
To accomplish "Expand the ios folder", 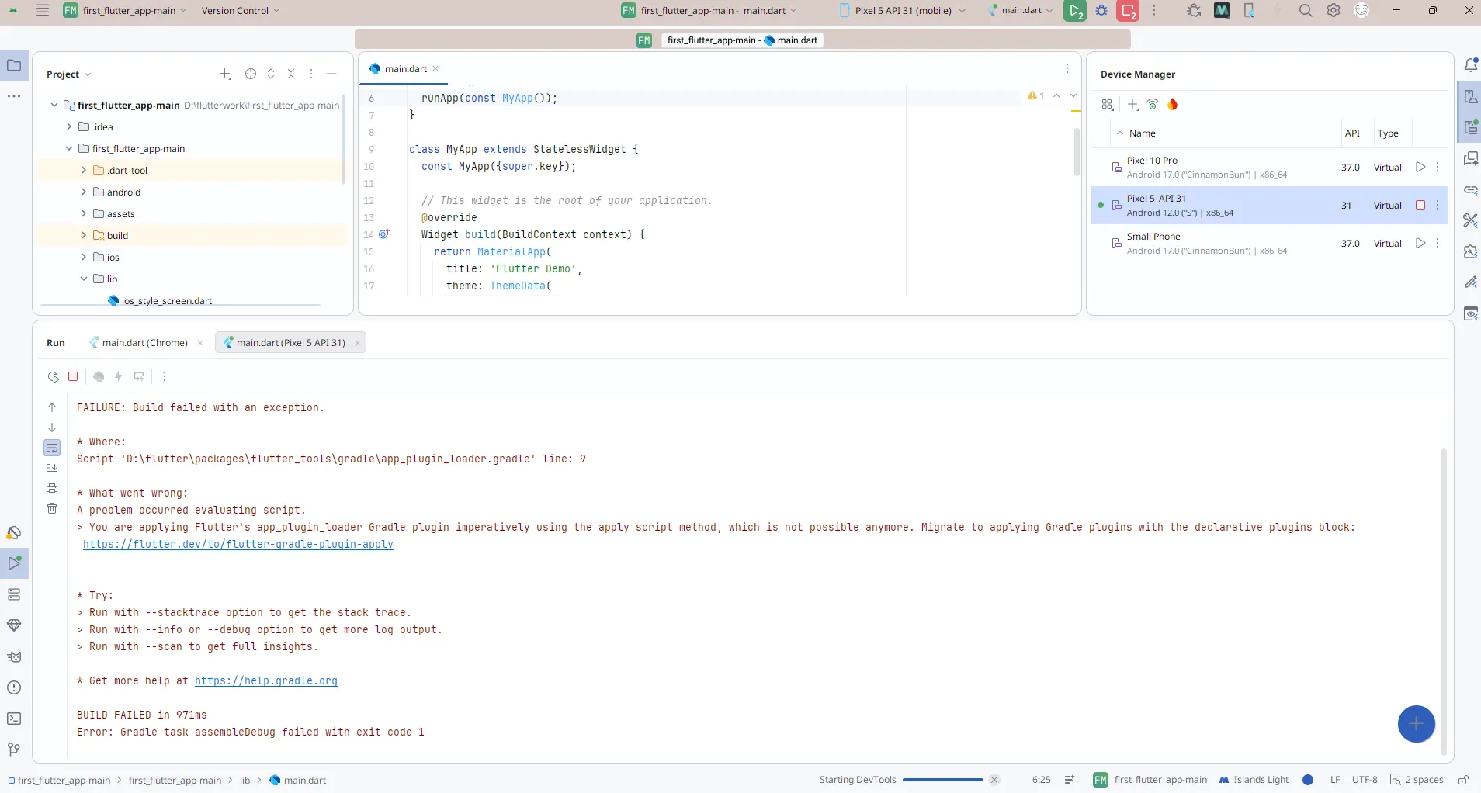I will pyautogui.click(x=83, y=258).
